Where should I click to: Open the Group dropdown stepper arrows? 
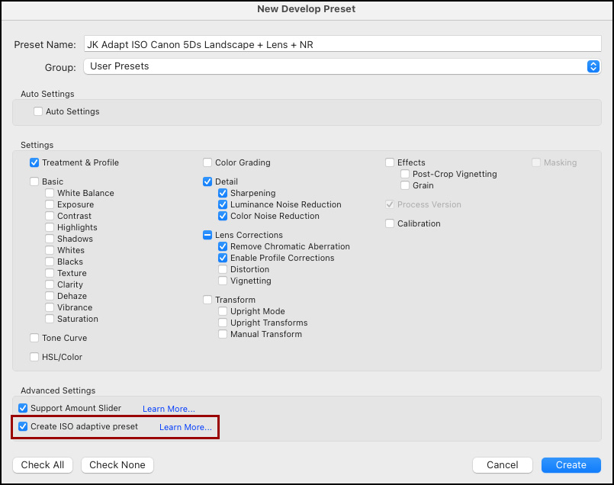[x=593, y=66]
